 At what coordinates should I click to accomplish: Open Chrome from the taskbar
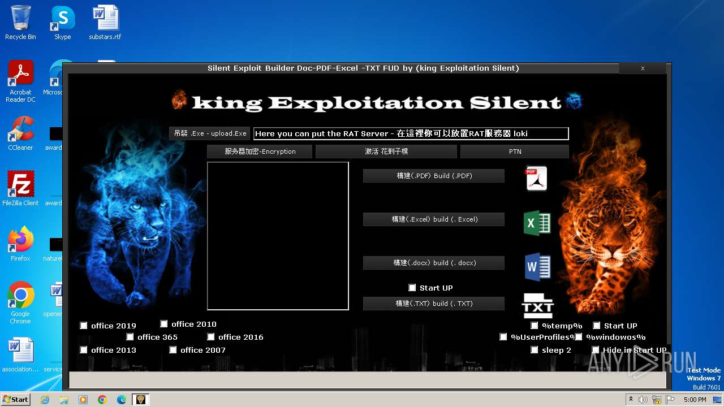[x=102, y=400]
